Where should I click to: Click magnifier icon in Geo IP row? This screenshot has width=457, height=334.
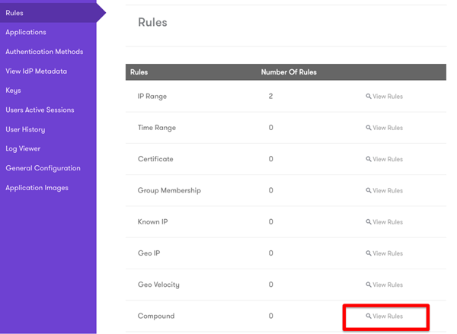click(x=369, y=253)
